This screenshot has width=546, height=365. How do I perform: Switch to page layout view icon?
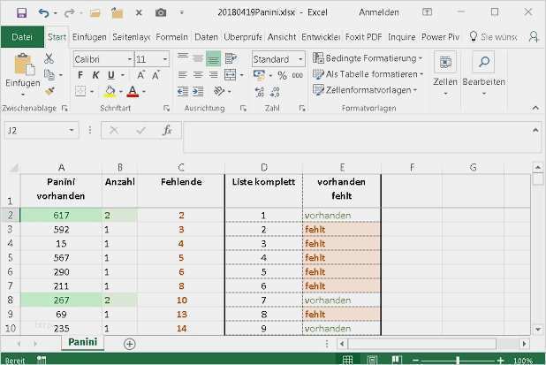372,360
